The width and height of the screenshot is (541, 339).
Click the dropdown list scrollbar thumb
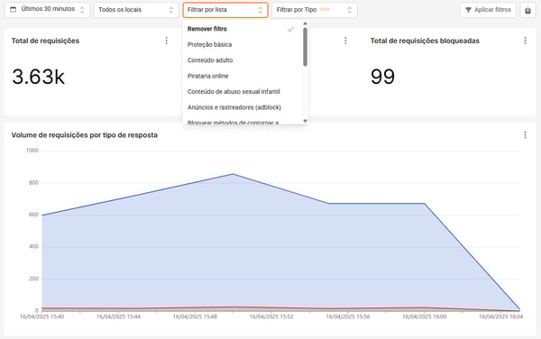(305, 47)
